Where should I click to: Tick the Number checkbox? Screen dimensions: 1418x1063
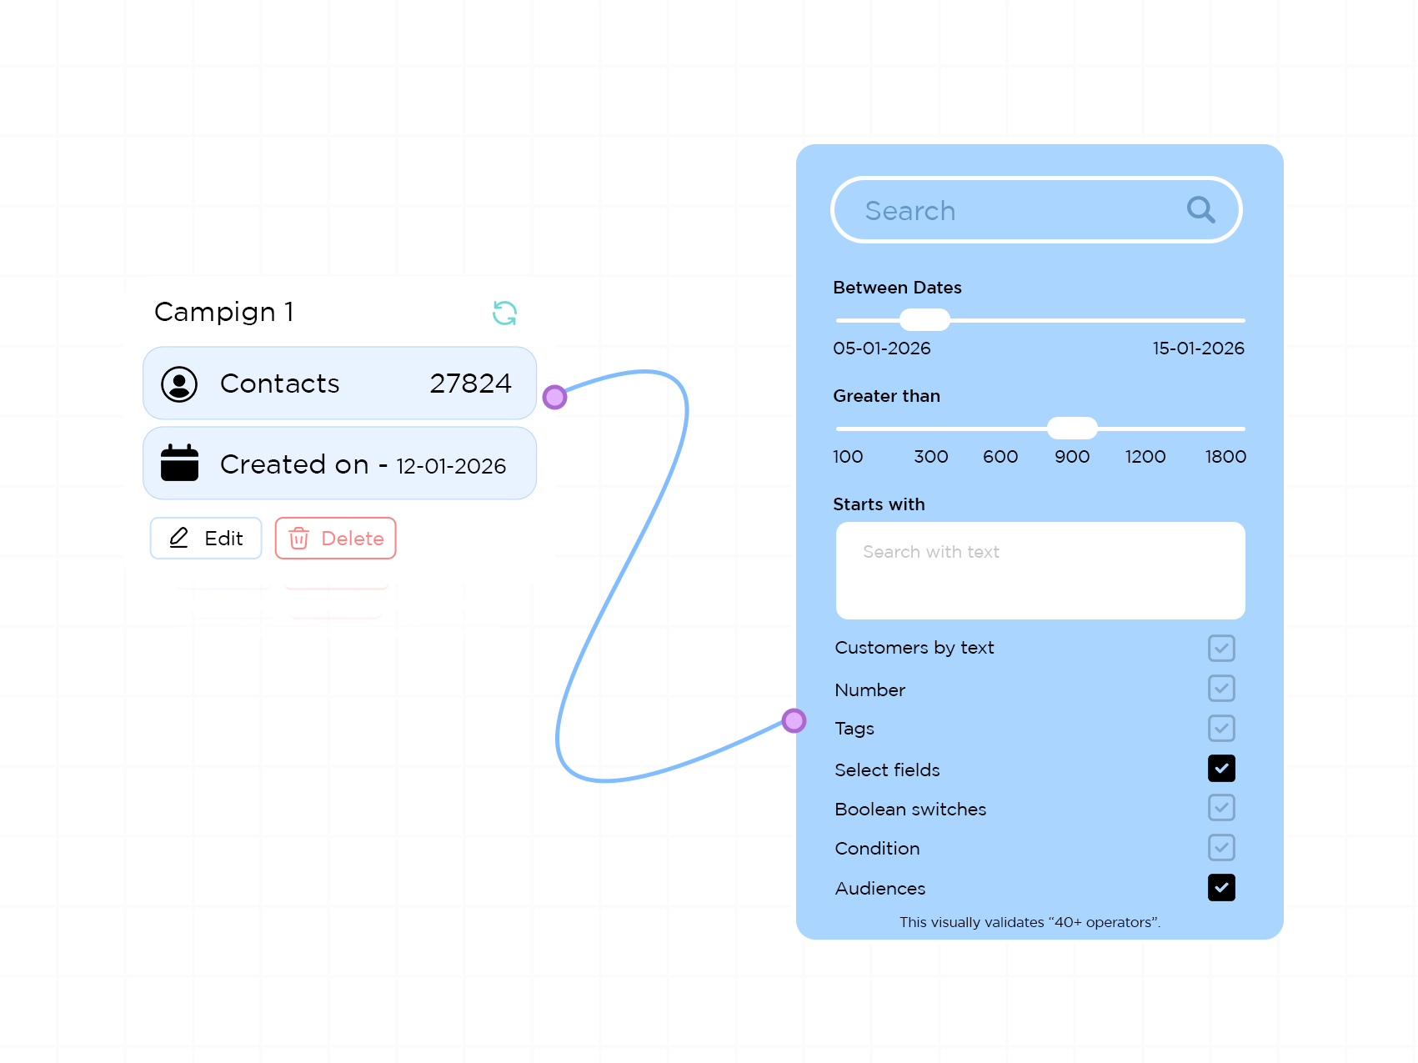pos(1221,689)
